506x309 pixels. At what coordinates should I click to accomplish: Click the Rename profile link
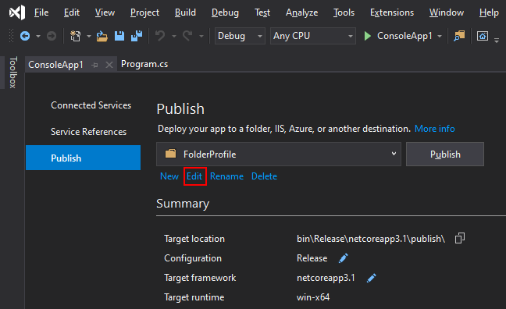click(x=226, y=176)
